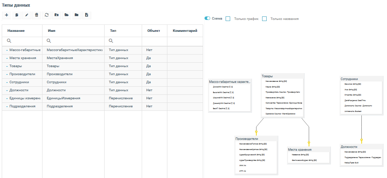The height and width of the screenshot is (178, 387).
Task: Open search filter options in Имя column
Action: (49, 41)
